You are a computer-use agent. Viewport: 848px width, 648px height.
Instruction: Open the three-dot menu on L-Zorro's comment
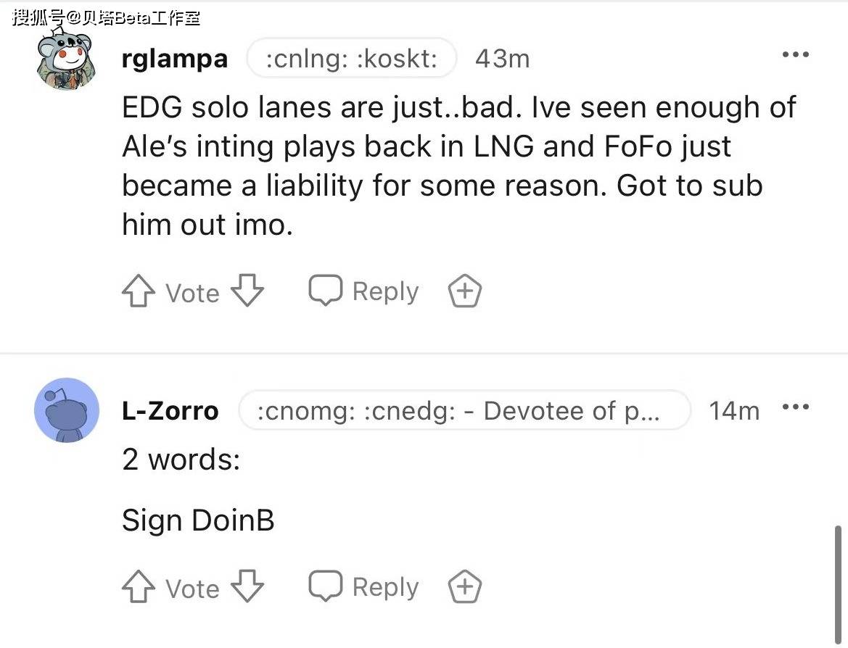(796, 407)
